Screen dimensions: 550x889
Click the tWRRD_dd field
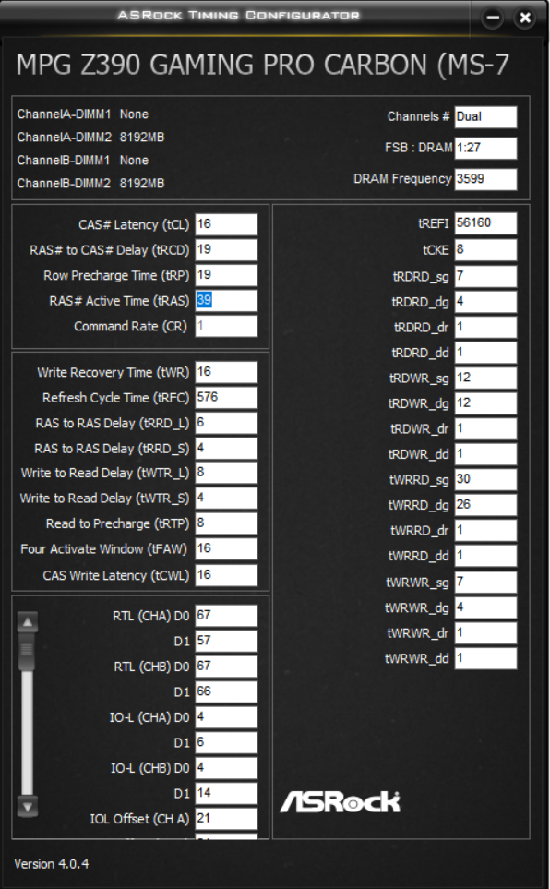(486, 556)
